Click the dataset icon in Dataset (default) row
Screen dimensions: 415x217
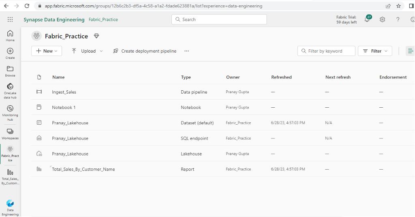tap(39, 122)
